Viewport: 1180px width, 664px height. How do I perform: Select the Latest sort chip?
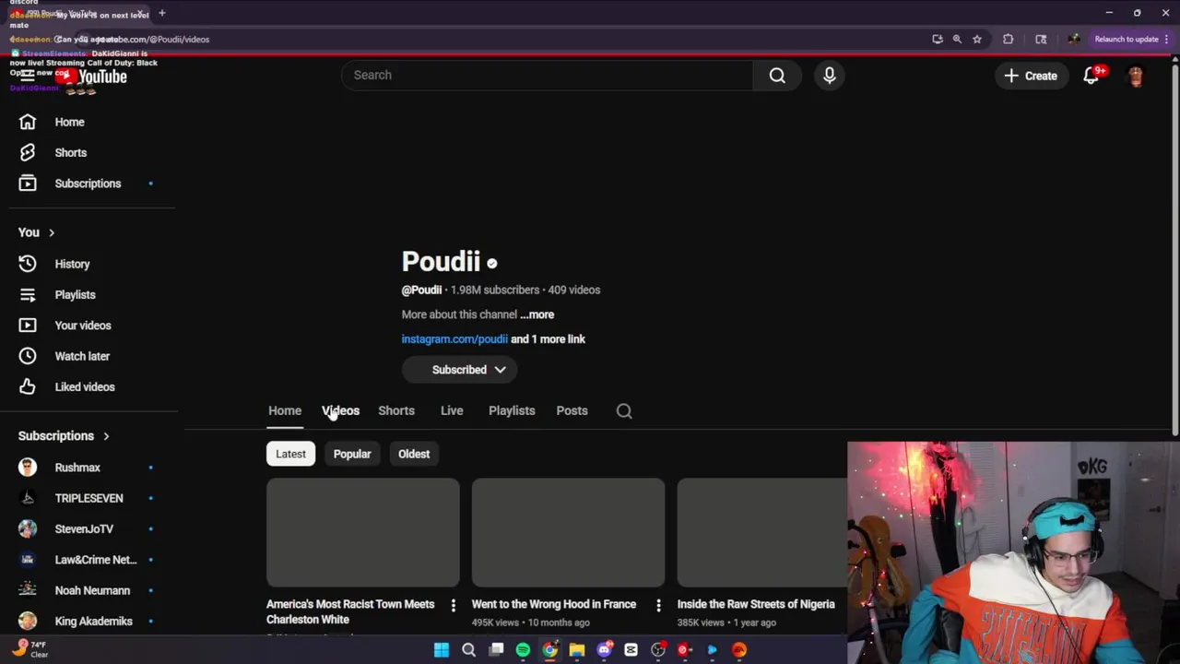point(290,454)
